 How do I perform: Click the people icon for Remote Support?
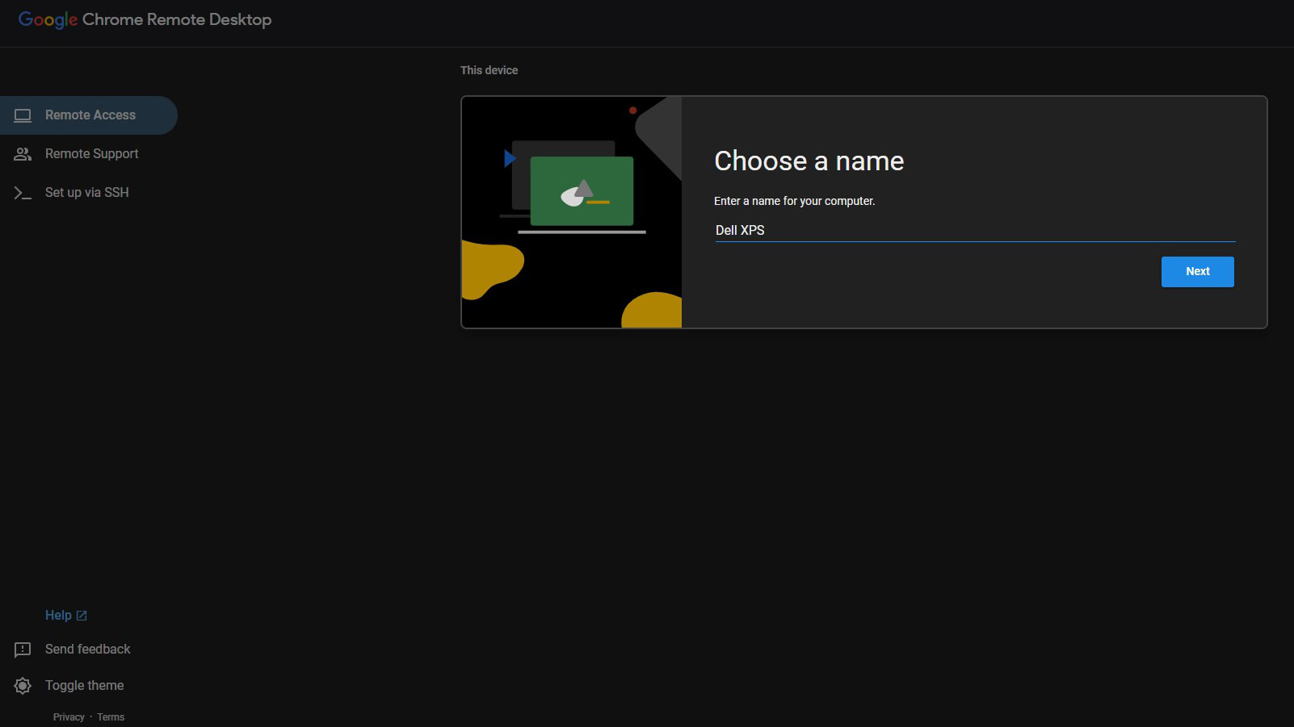coord(23,154)
